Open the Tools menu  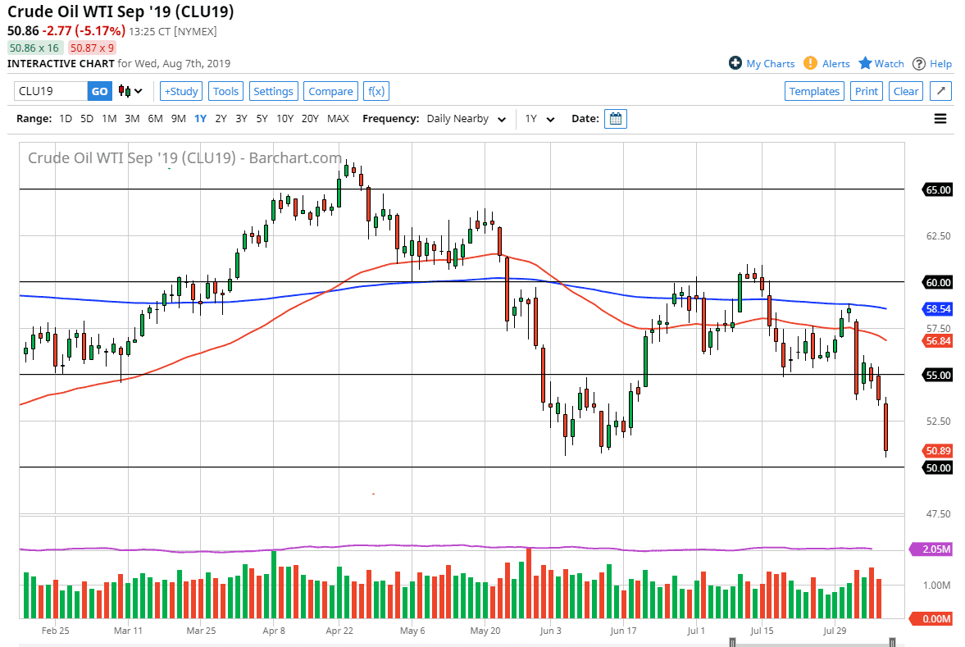[x=225, y=91]
